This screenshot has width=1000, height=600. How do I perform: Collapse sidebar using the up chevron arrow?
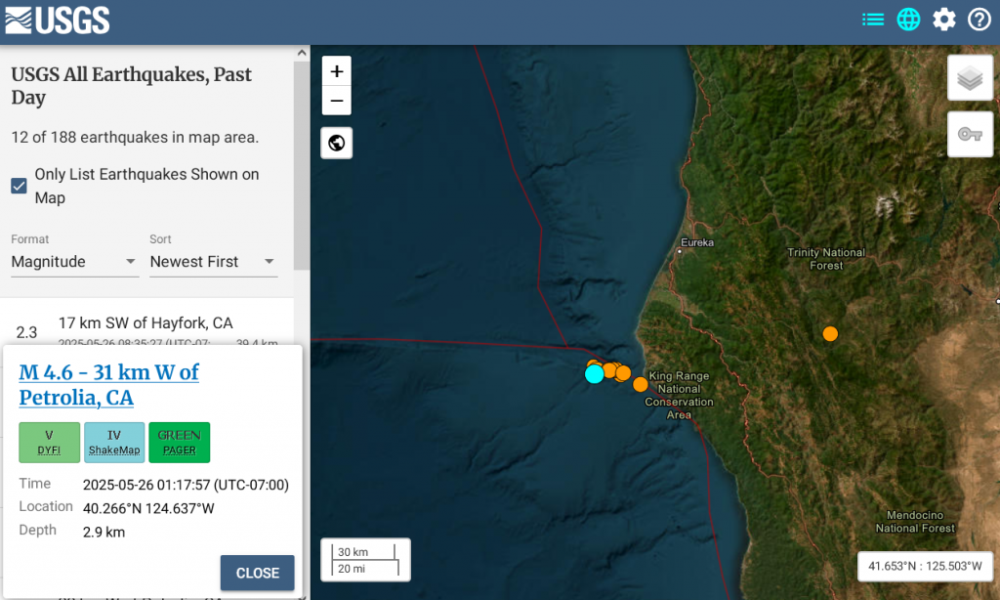302,53
